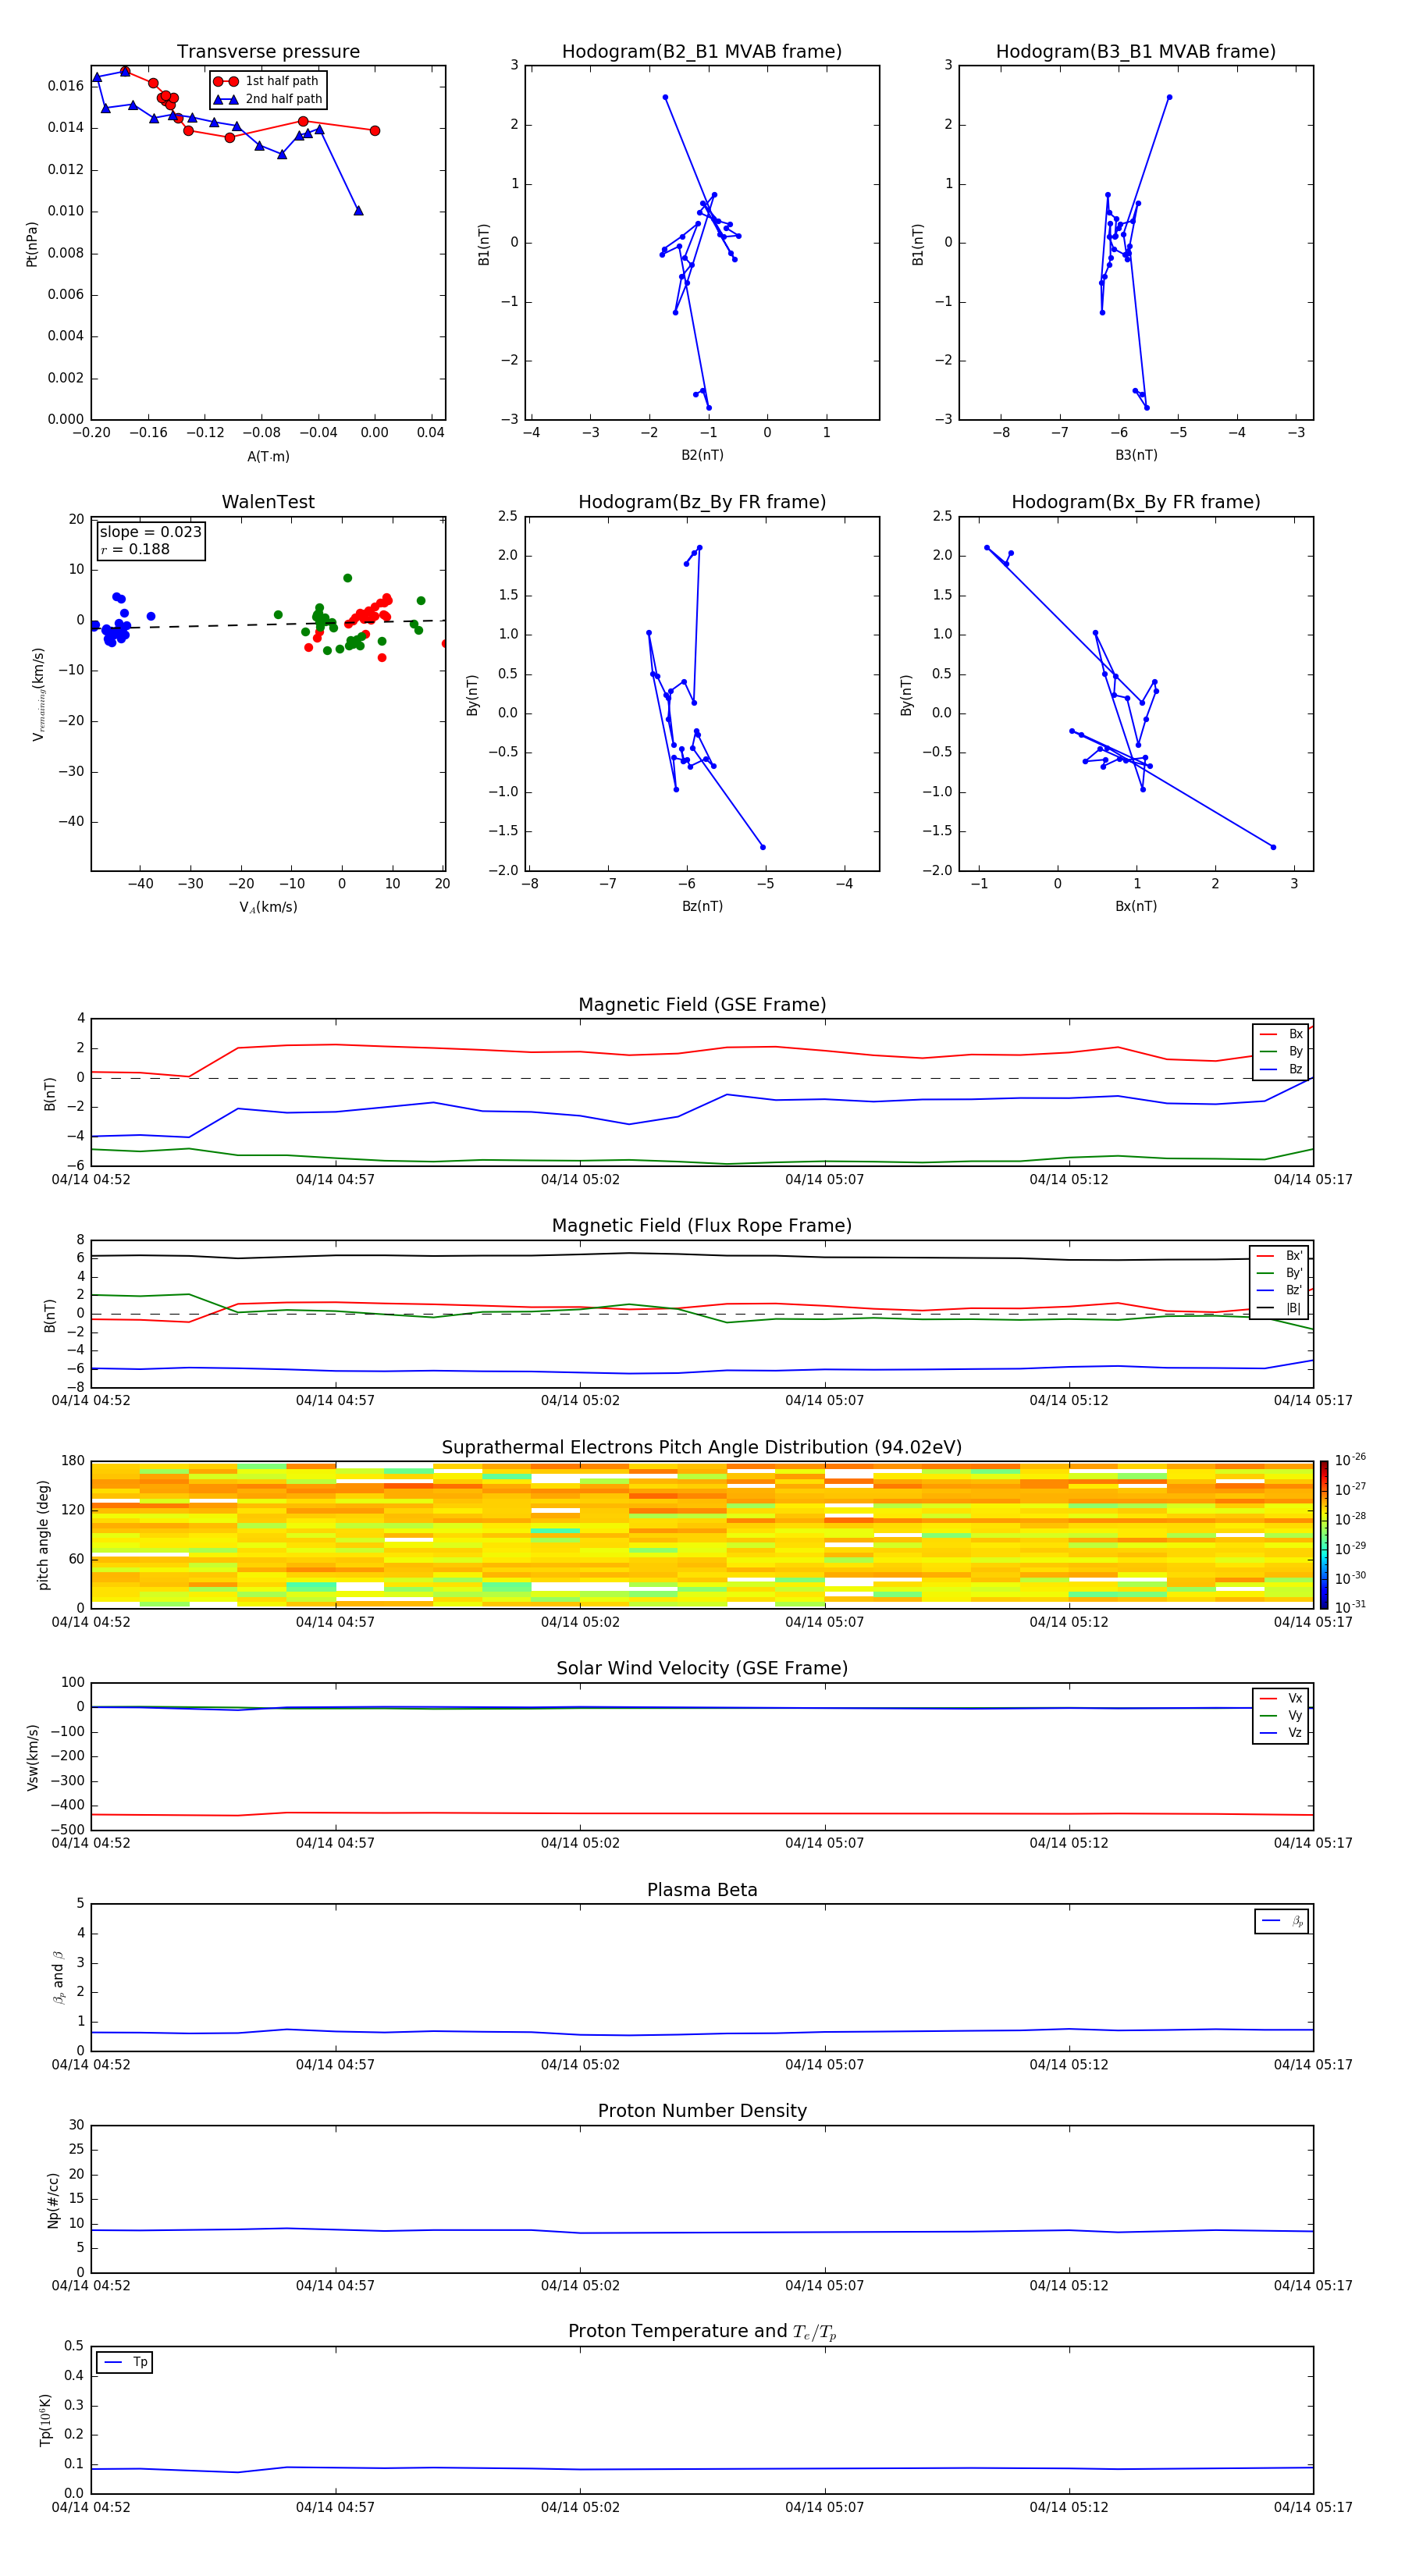The width and height of the screenshot is (1405, 2576).
Task: Click the 'Plasma Beta' plot title
Action: pos(702,1890)
